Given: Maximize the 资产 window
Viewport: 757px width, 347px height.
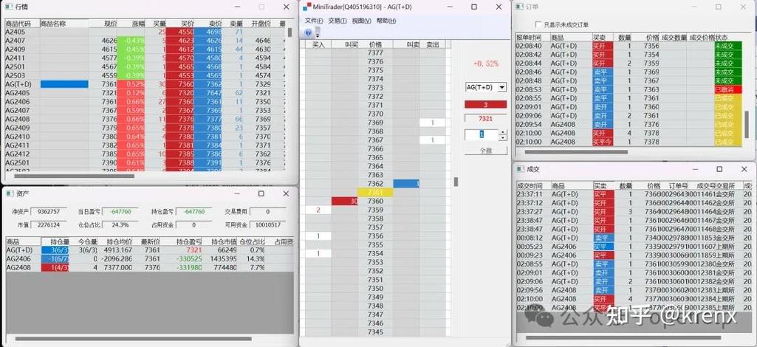Looking at the screenshot, I should click(261, 193).
